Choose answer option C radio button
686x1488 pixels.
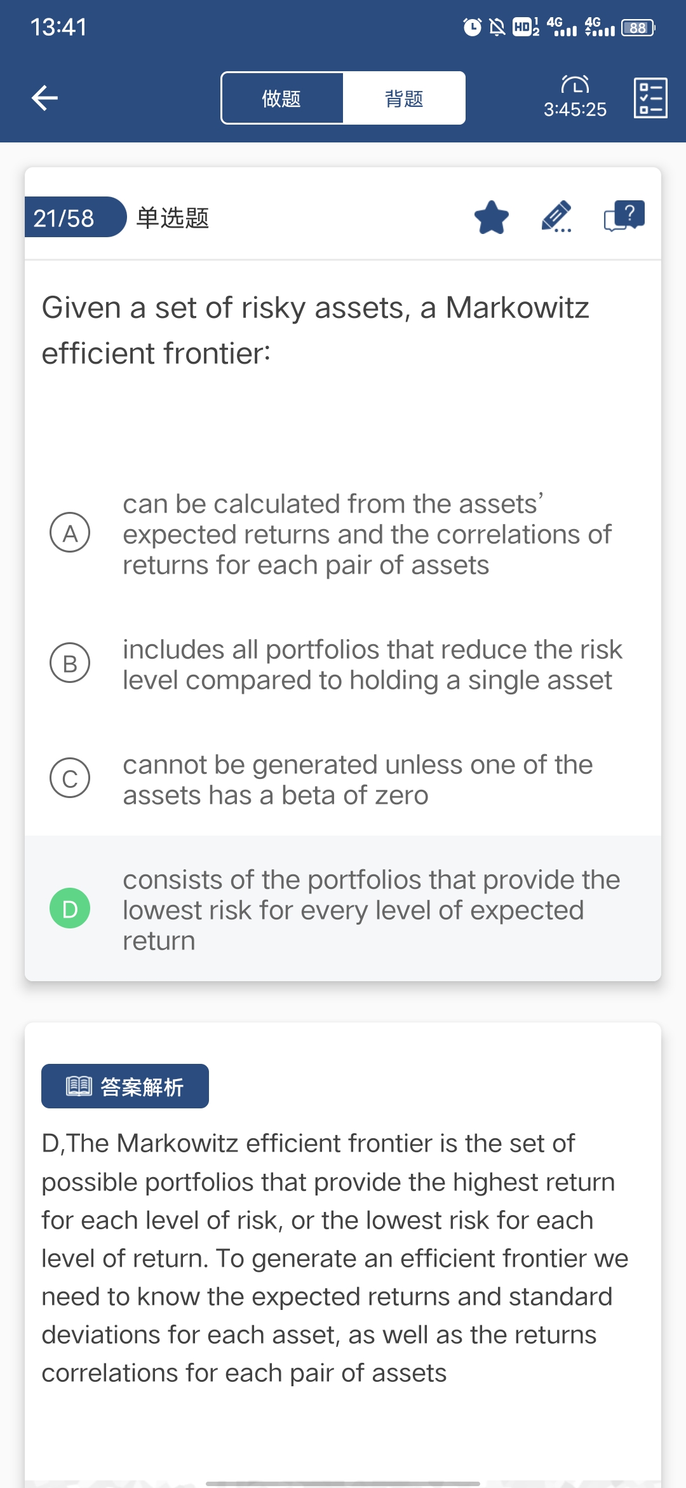[70, 778]
